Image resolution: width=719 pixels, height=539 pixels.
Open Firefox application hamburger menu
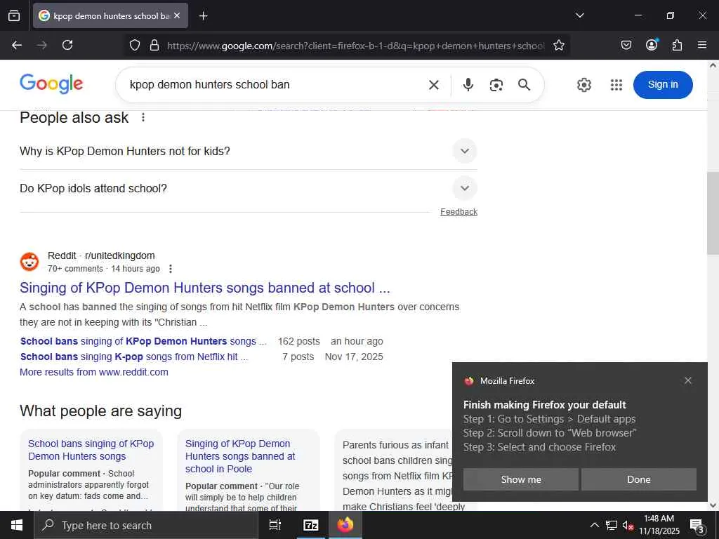[x=702, y=45]
